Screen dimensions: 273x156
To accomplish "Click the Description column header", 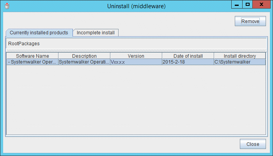I will click(x=84, y=56).
